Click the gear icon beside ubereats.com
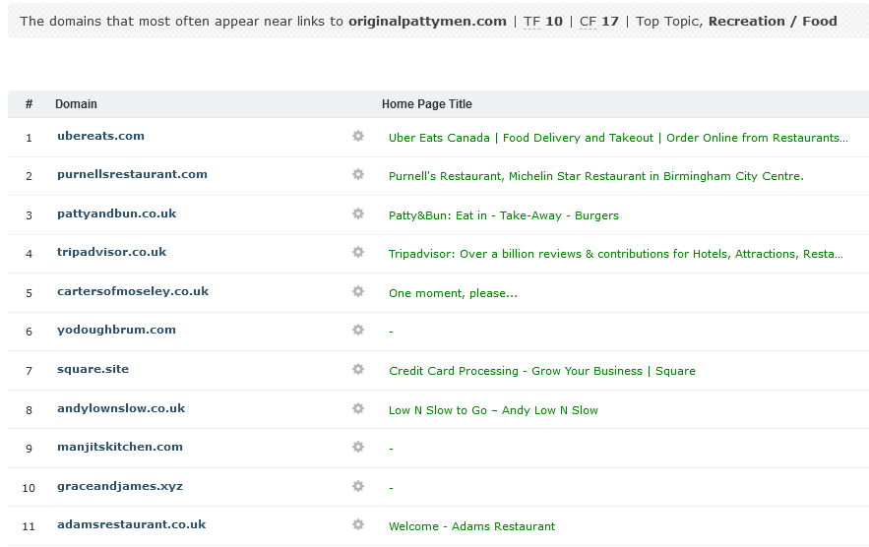This screenshot has width=869, height=547. coord(358,137)
